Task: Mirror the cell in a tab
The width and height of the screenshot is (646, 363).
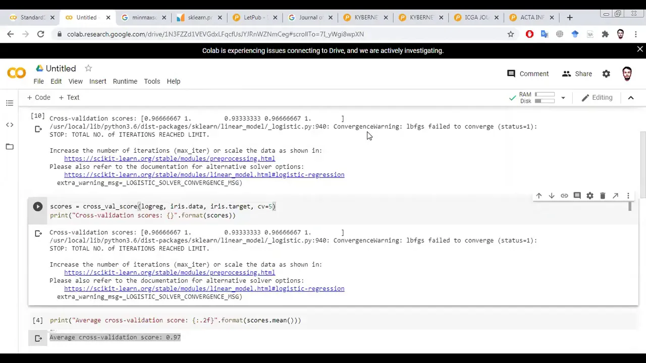Action: click(615, 196)
